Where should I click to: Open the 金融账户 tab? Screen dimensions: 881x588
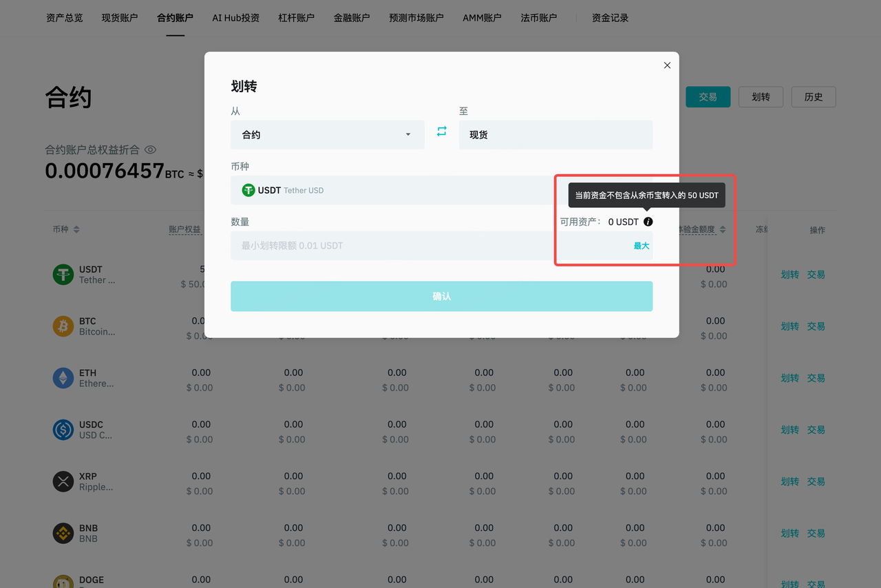coord(352,18)
